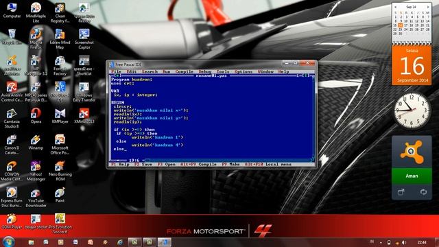
Task: Open the XMind 2013 shortcut
Action: tap(84, 116)
